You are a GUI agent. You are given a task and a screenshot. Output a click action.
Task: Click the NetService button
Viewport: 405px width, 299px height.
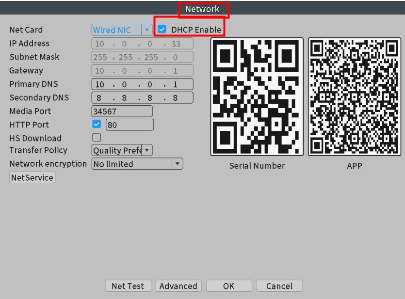[32, 177]
